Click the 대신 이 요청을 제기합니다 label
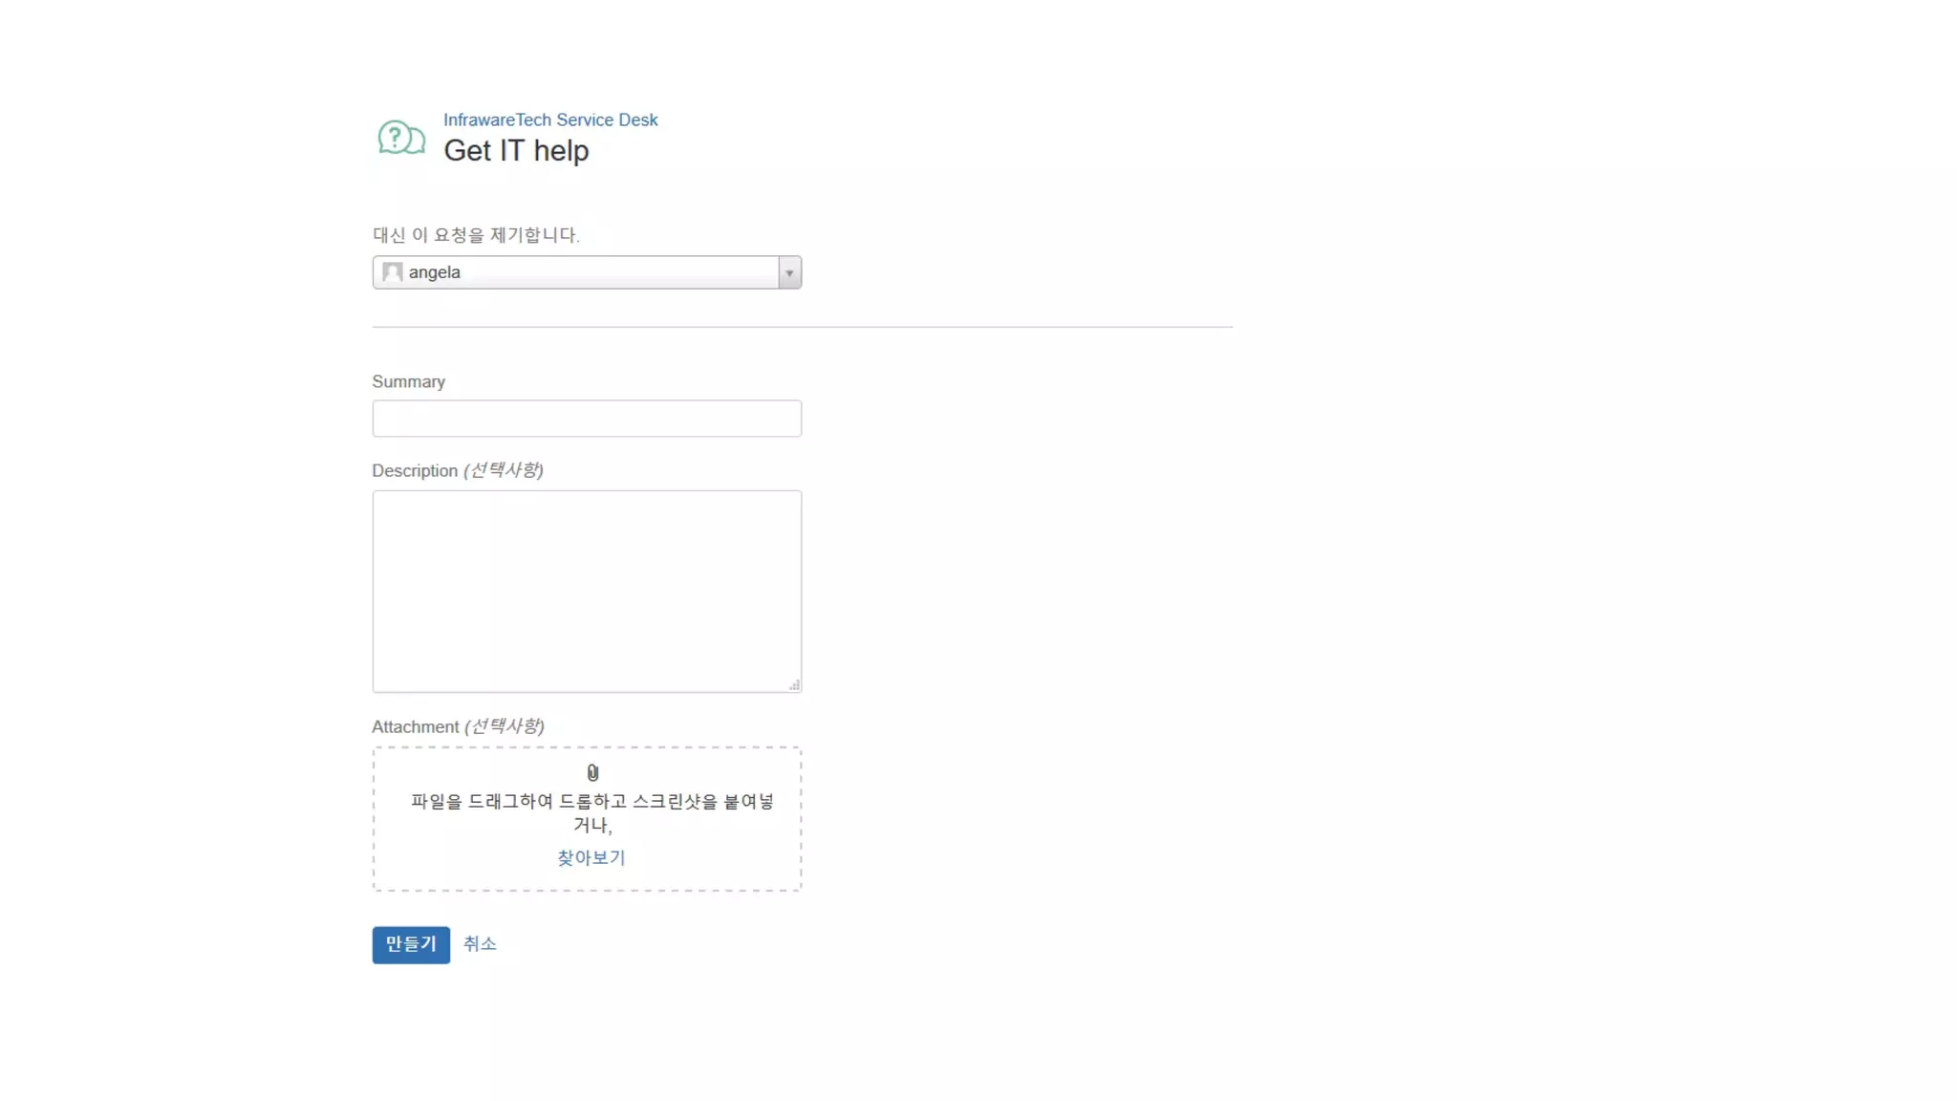The width and height of the screenshot is (1957, 1101). [476, 235]
